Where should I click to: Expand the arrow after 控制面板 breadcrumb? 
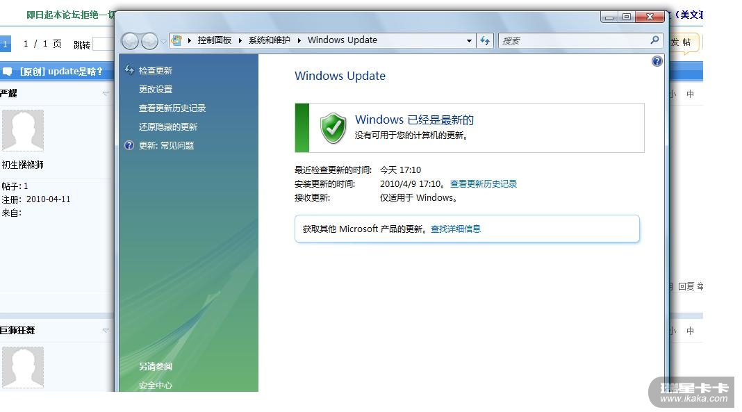tap(240, 41)
